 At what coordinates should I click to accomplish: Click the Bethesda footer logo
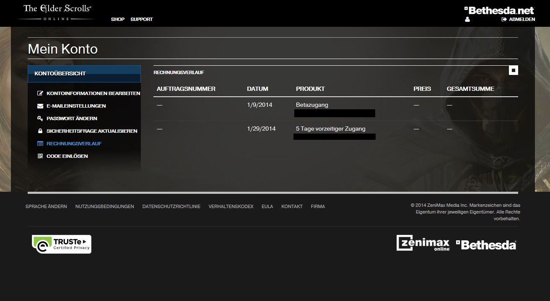pos(486,245)
